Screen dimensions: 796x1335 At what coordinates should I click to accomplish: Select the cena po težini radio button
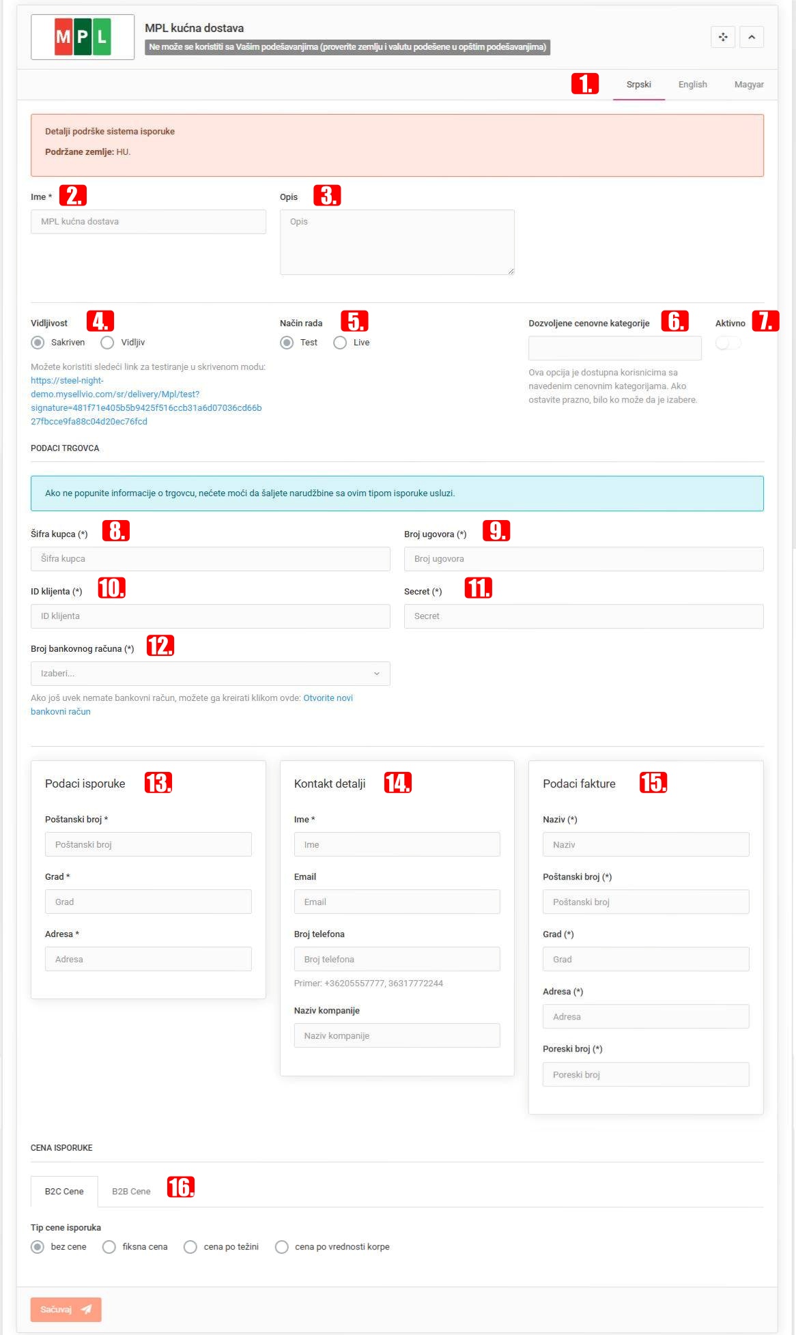(190, 1247)
